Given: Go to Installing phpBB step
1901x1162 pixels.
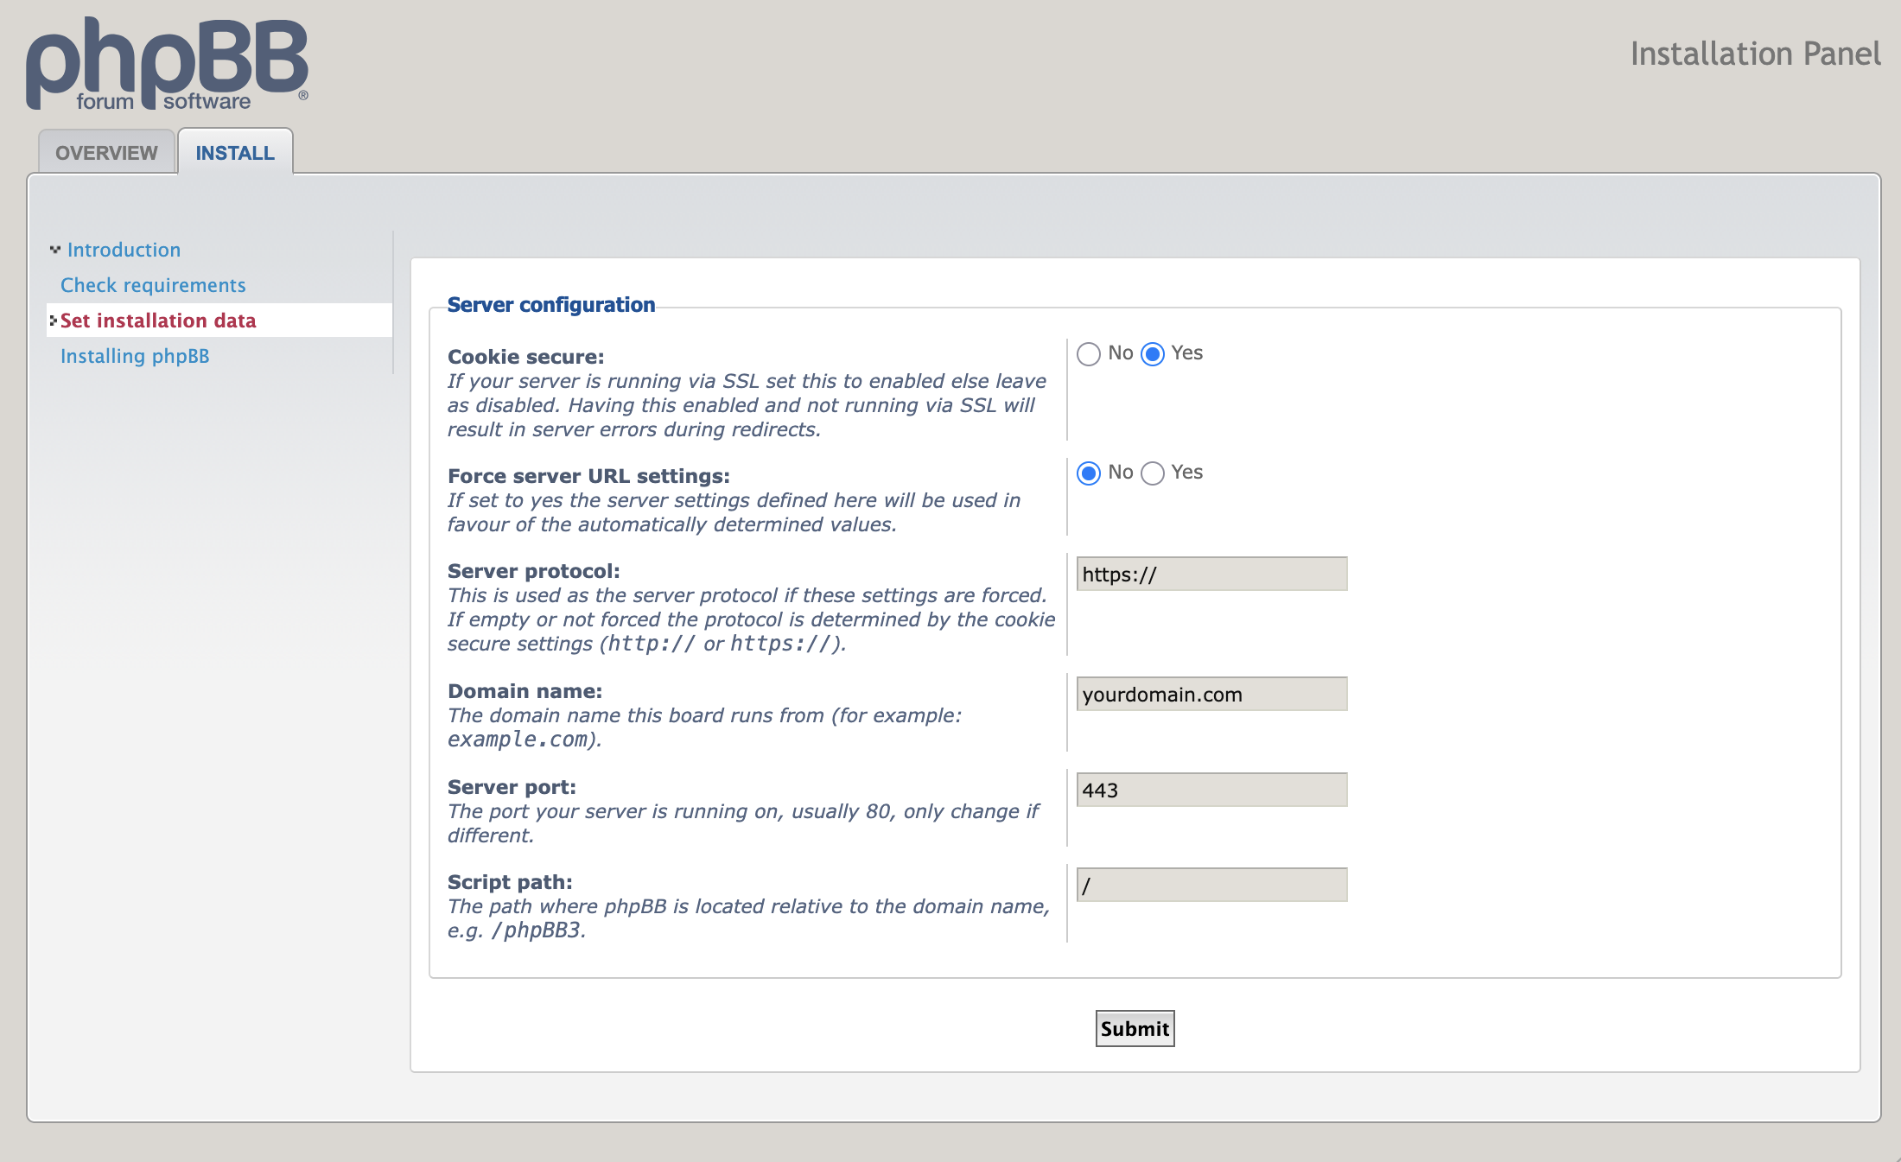Looking at the screenshot, I should click(x=135, y=356).
